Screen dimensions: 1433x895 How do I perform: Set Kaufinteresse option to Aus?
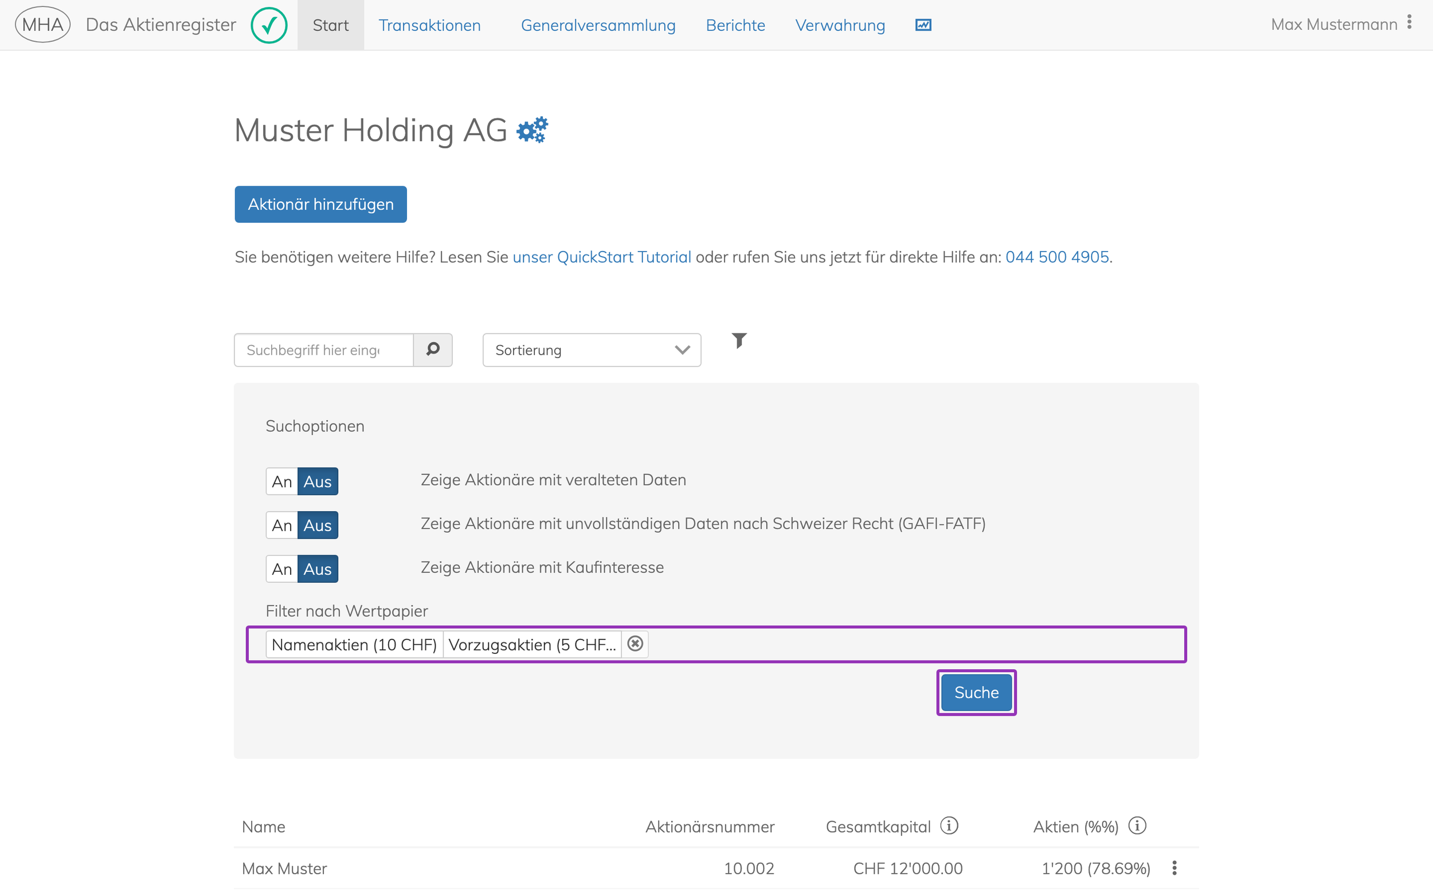[318, 569]
